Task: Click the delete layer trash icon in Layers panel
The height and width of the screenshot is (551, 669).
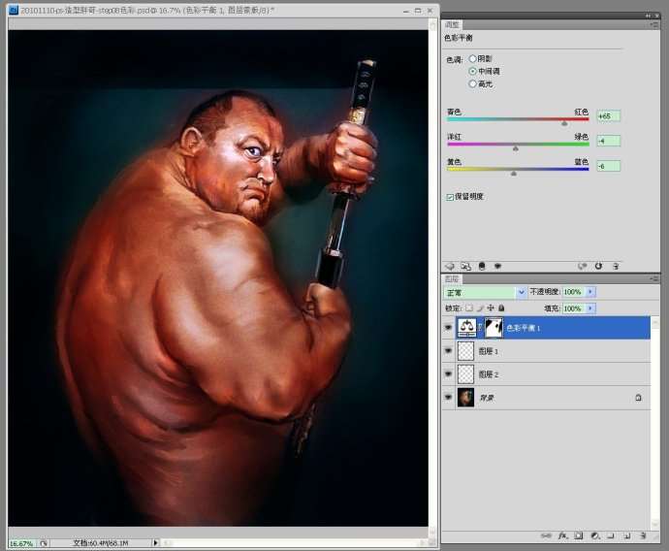Action: 644,535
